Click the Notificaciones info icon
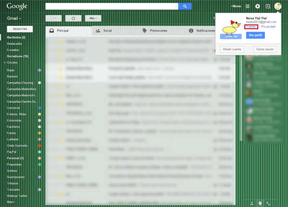This screenshot has height=207, width=288. coord(191,31)
